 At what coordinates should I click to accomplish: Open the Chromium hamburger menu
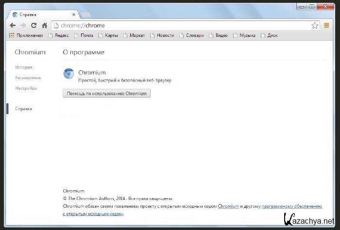[327, 25]
